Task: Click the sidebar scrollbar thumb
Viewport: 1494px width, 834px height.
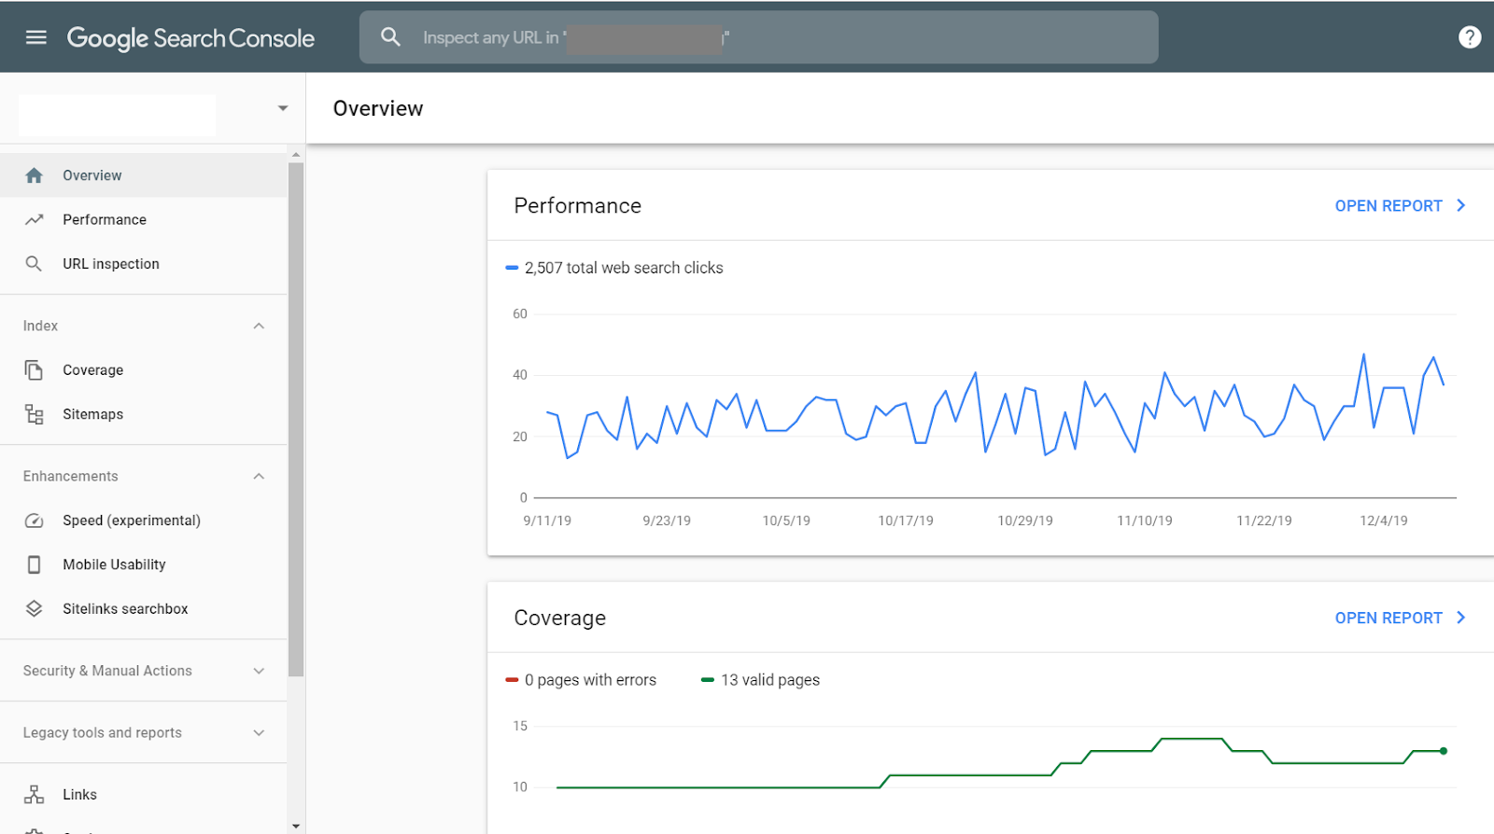Action: (296, 419)
